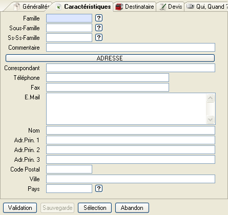The image size is (228, 215).
Task: Focus the Correspondant input field
Action: 131,68
